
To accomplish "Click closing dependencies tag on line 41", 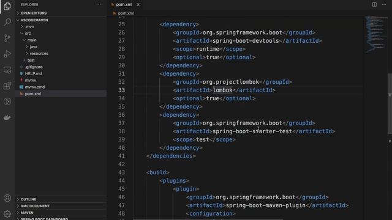I will (x=171, y=156).
